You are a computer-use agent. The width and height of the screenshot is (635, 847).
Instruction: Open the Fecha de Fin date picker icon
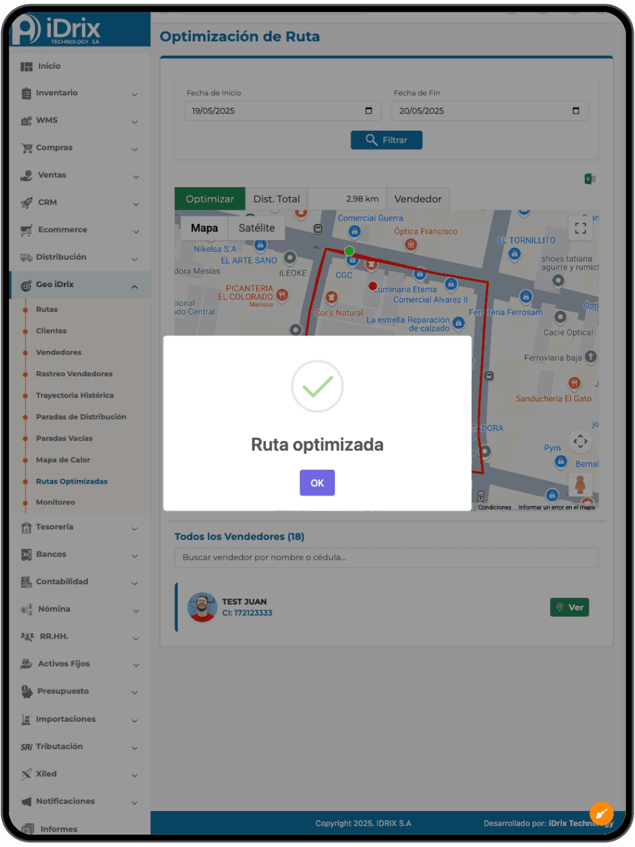(577, 110)
